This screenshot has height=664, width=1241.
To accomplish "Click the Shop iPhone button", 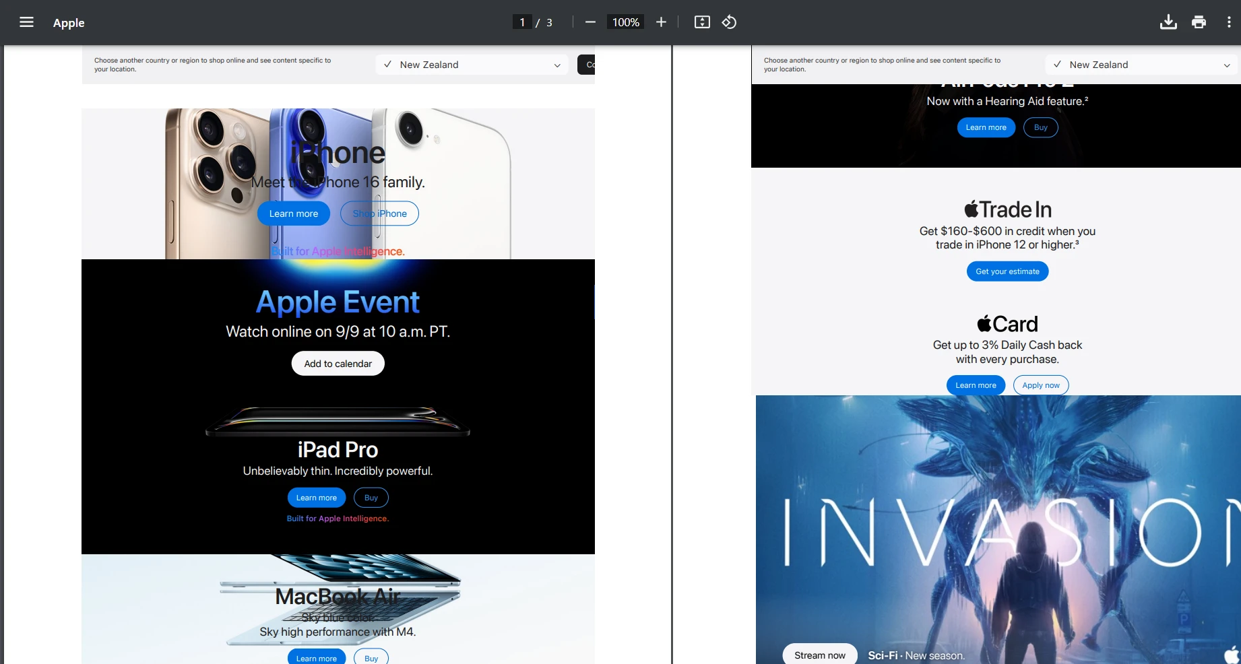I will (379, 213).
